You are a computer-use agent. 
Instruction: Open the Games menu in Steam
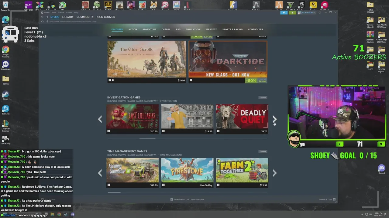[x=69, y=12]
